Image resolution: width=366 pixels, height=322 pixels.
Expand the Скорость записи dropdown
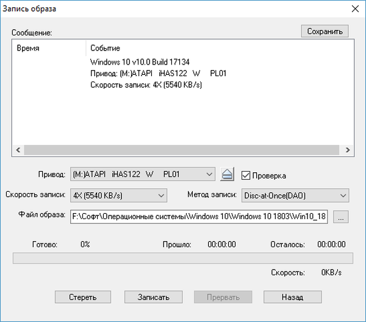(x=118, y=195)
